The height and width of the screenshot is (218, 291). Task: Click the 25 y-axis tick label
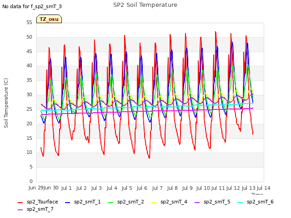click(29, 109)
